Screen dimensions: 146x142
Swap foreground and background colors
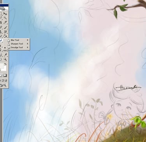pos(5,64)
